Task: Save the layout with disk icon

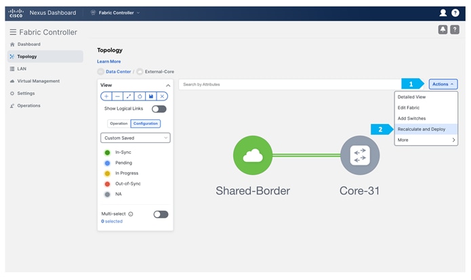Action: pyautogui.click(x=151, y=96)
